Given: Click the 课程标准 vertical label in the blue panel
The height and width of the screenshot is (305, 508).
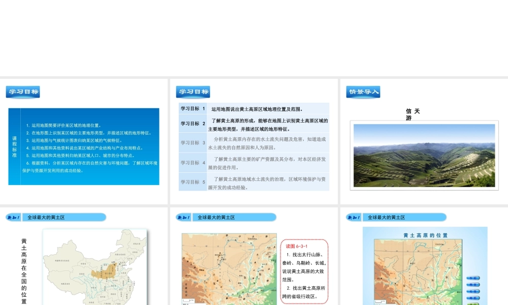Looking at the screenshot, I should pos(14,146).
